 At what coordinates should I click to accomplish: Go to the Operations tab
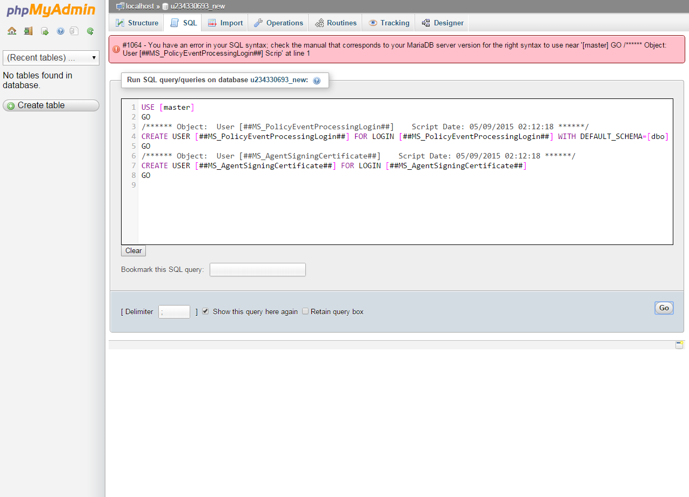278,23
